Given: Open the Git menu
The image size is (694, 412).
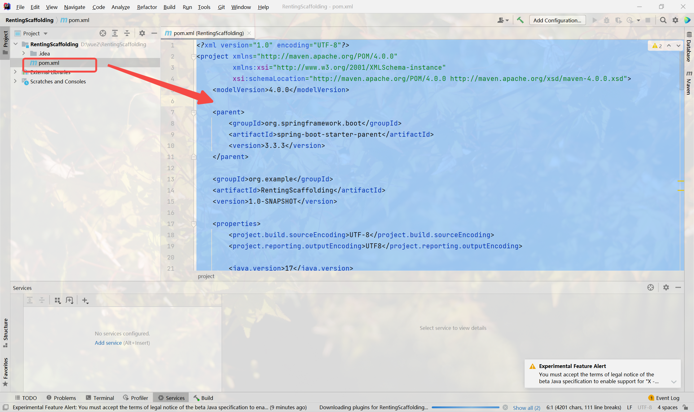Looking at the screenshot, I should 221,7.
